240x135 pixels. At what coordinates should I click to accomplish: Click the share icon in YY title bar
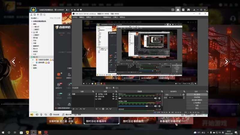click(78, 10)
